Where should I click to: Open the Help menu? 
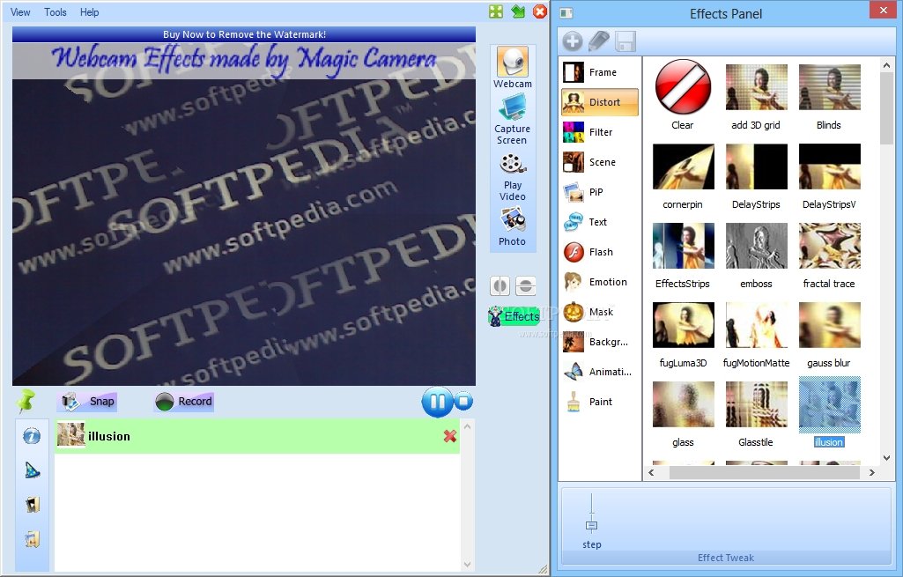89,12
